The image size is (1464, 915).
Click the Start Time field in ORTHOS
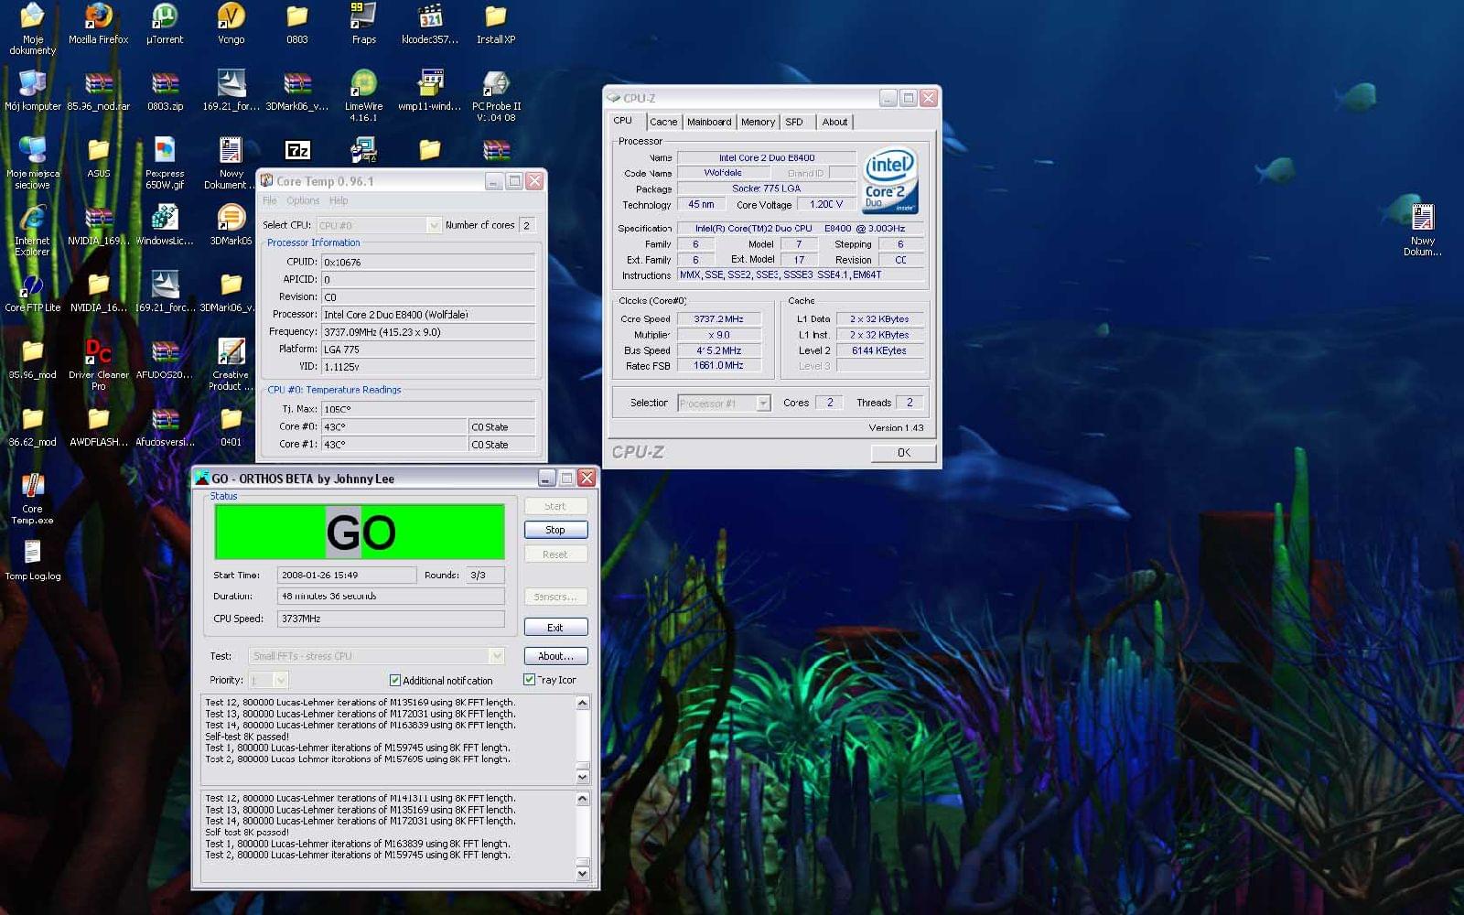click(347, 576)
